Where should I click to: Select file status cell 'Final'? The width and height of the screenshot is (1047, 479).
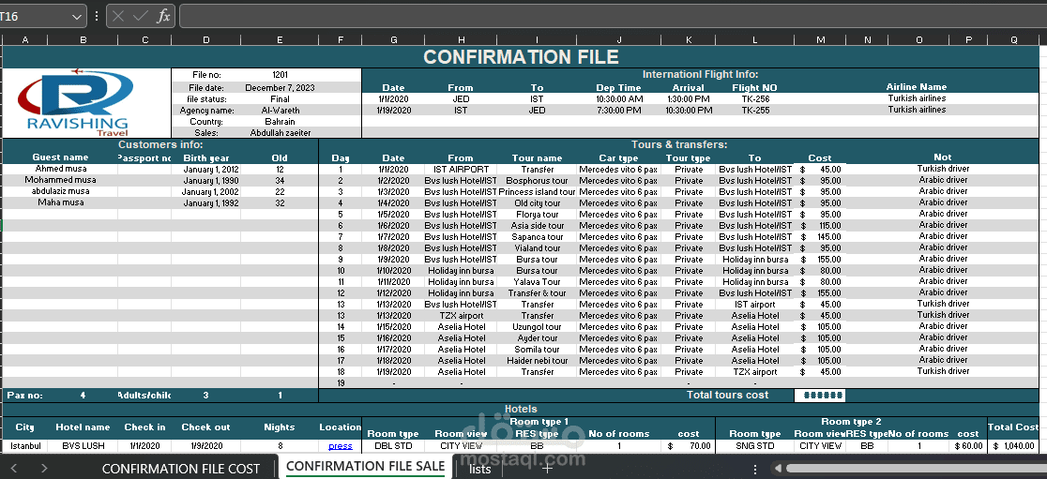(x=280, y=98)
